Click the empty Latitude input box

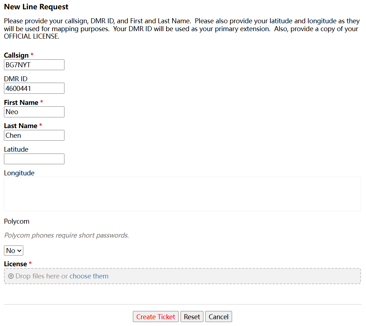[34, 159]
